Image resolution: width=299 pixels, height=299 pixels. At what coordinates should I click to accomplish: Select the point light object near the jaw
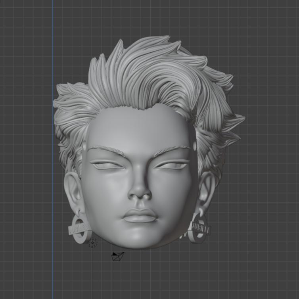pyautogui.click(x=93, y=243)
